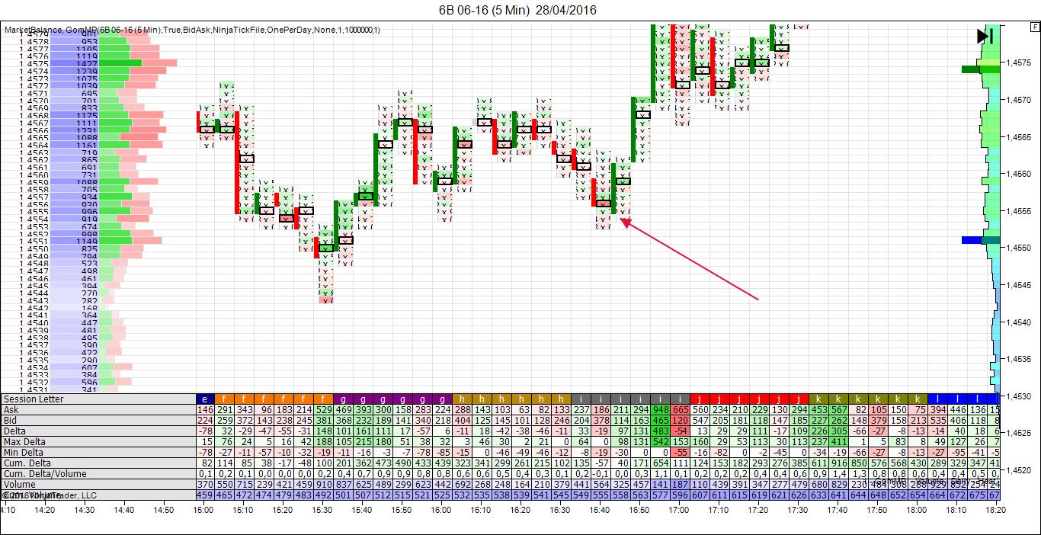Click the Max Delta cell showing 215
Image resolution: width=1041 pixels, height=535 pixels.
(x=364, y=441)
